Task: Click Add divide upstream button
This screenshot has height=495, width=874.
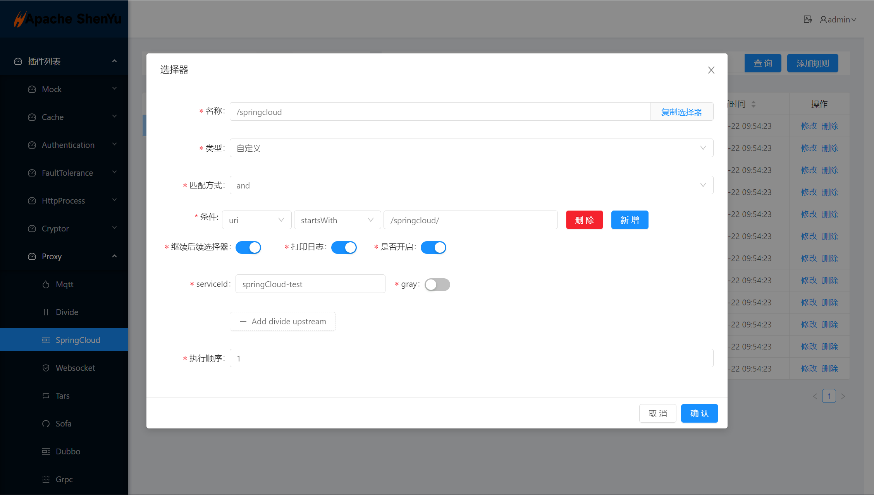Action: coord(283,322)
